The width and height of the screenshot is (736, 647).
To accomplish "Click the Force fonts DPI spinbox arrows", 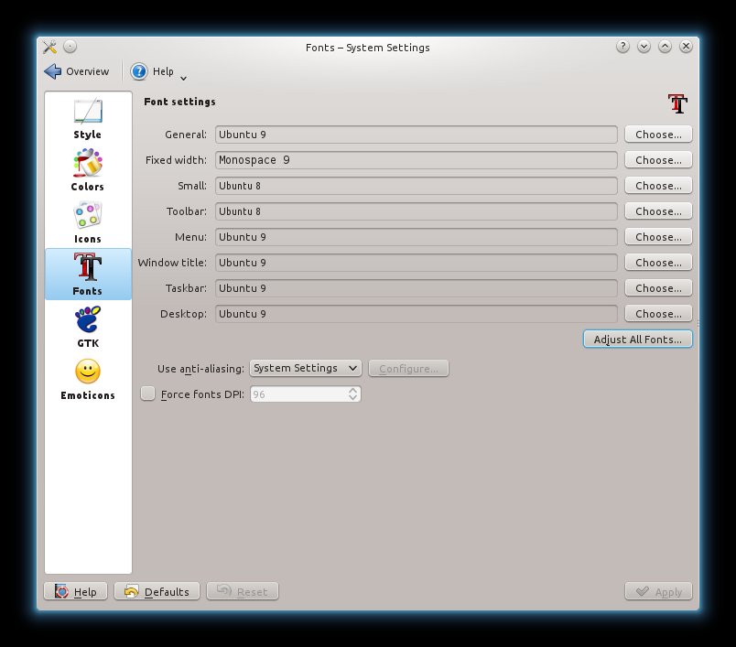I will 353,394.
